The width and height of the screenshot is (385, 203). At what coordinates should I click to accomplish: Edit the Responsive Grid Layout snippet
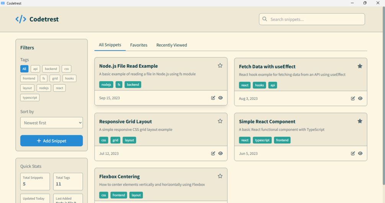(x=213, y=154)
